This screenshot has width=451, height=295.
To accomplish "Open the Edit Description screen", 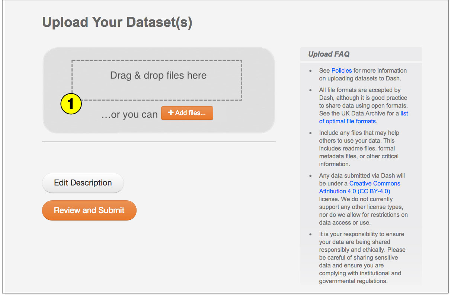I will point(83,183).
